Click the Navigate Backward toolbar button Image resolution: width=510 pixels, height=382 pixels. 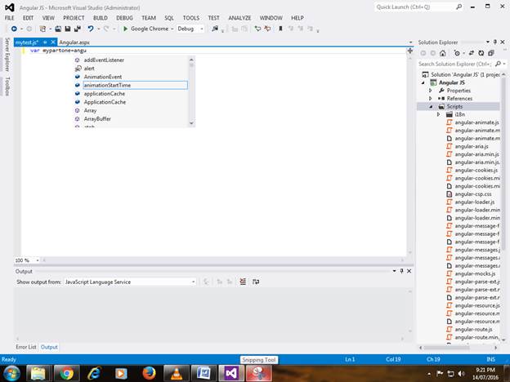point(14,29)
